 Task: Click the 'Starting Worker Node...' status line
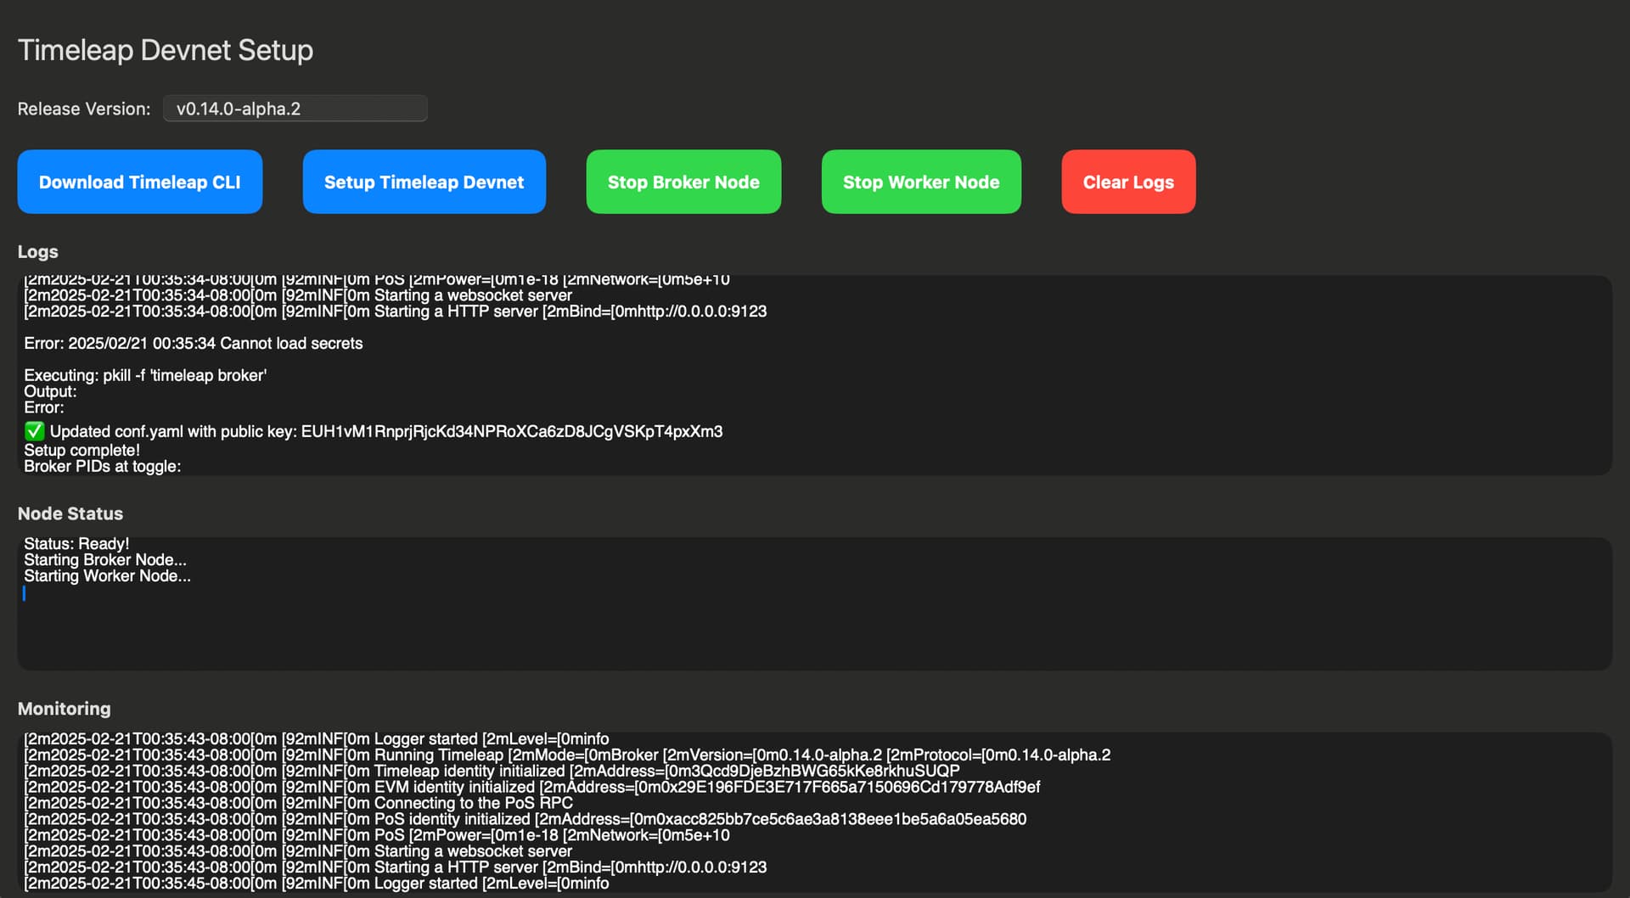pyautogui.click(x=107, y=575)
